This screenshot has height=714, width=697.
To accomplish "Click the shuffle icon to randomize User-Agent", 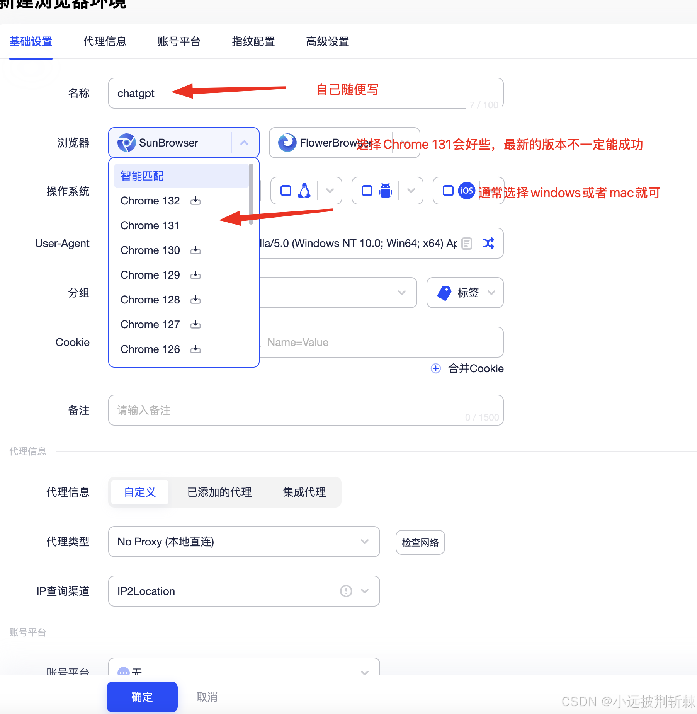I will [488, 243].
